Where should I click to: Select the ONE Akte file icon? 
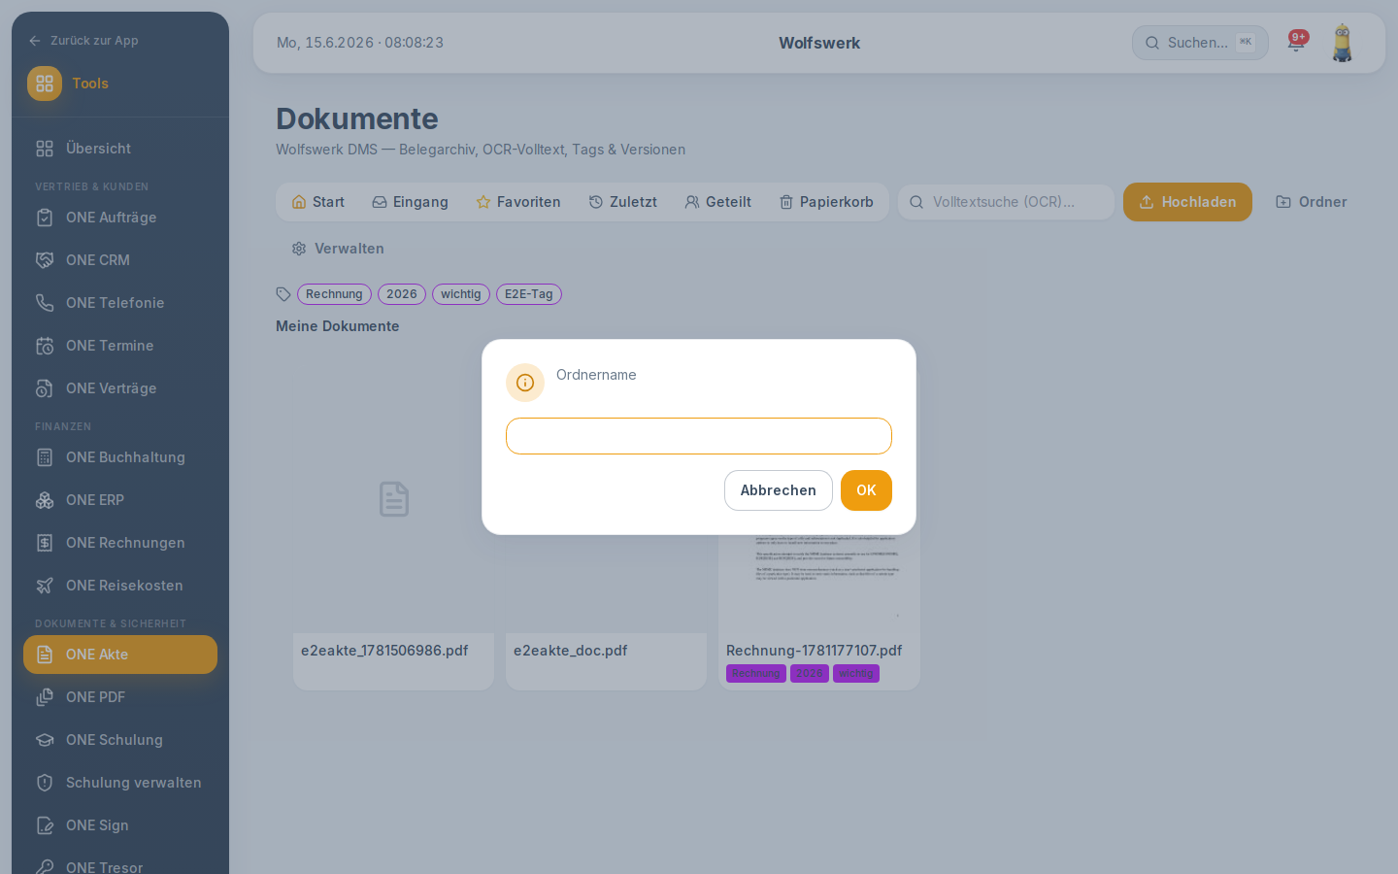click(45, 655)
